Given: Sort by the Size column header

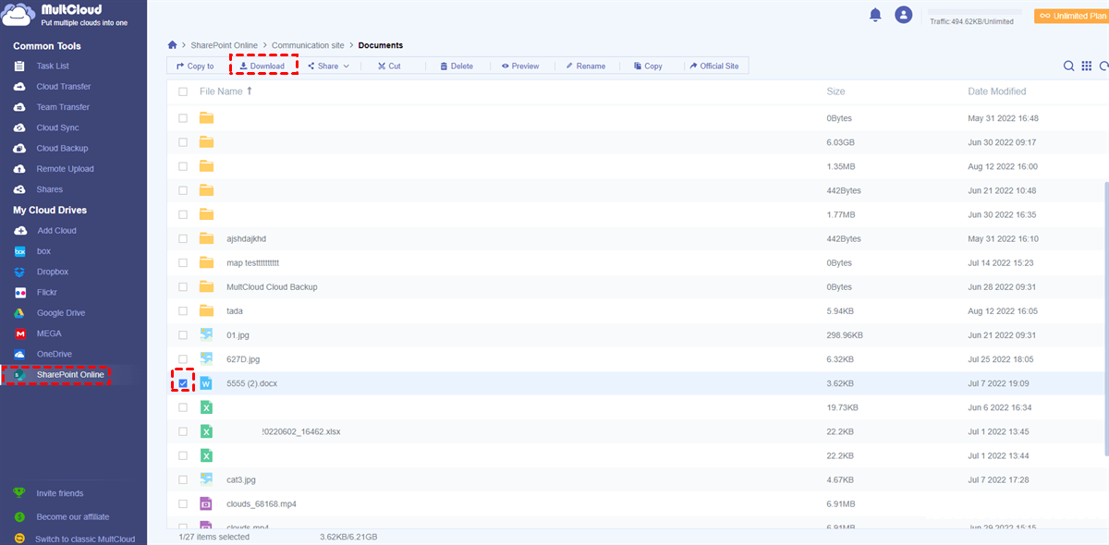Looking at the screenshot, I should (836, 91).
